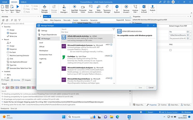Open Table Extraction wizard
Image resolution: width=193 pixels, height=120 pixels.
point(98,9)
